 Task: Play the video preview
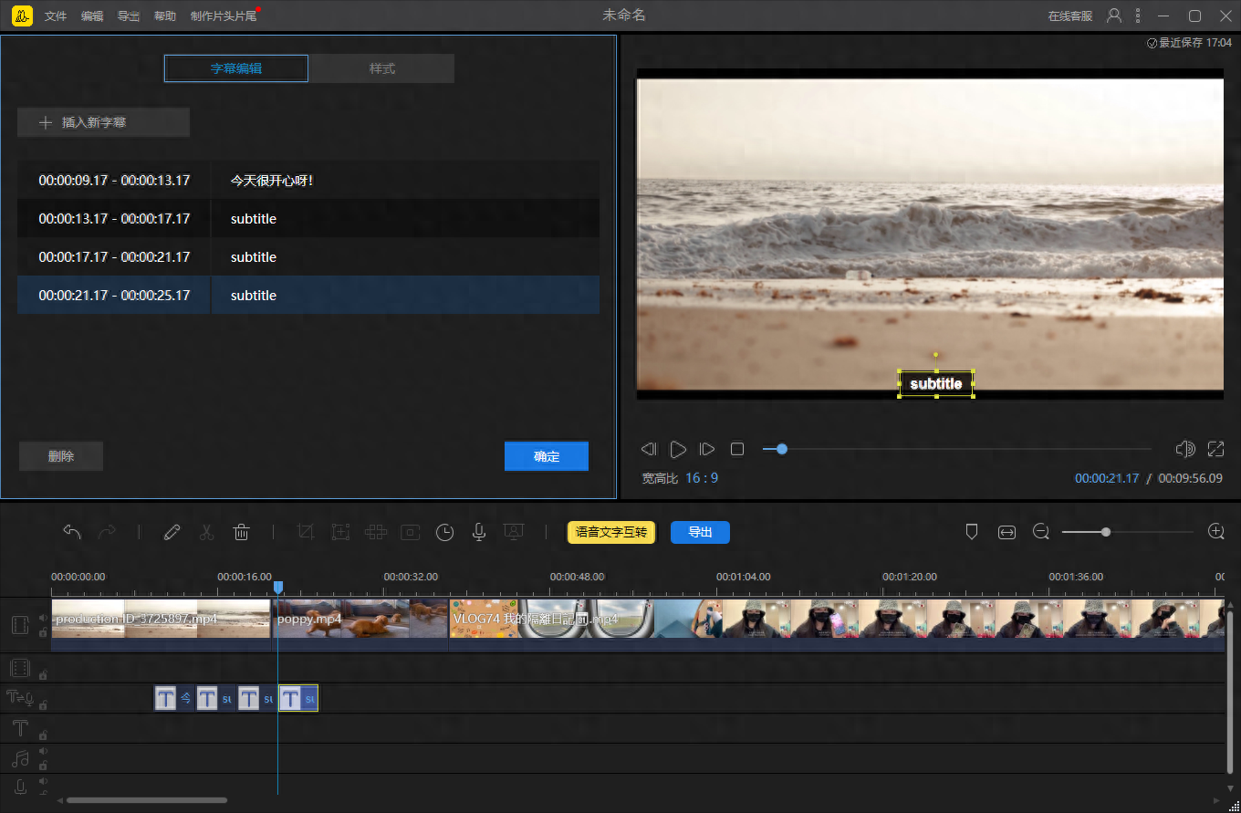point(678,449)
